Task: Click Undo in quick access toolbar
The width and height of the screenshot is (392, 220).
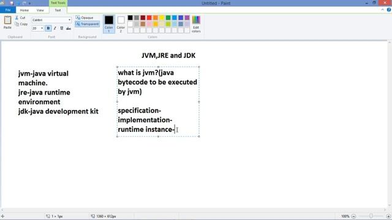Action: tap(18, 3)
